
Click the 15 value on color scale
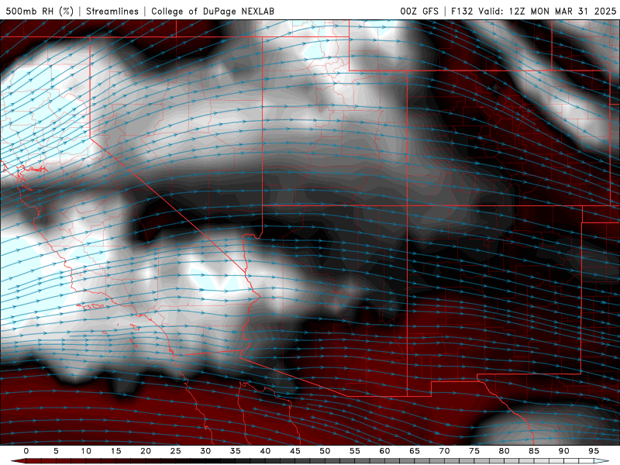pyautogui.click(x=115, y=451)
